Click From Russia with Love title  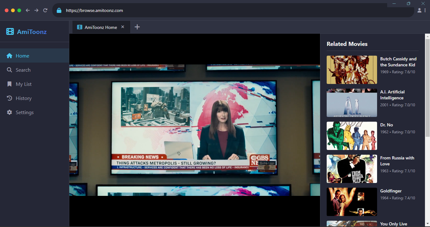coord(397,161)
